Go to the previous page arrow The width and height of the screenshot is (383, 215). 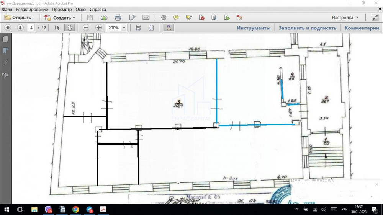[x=8, y=28]
